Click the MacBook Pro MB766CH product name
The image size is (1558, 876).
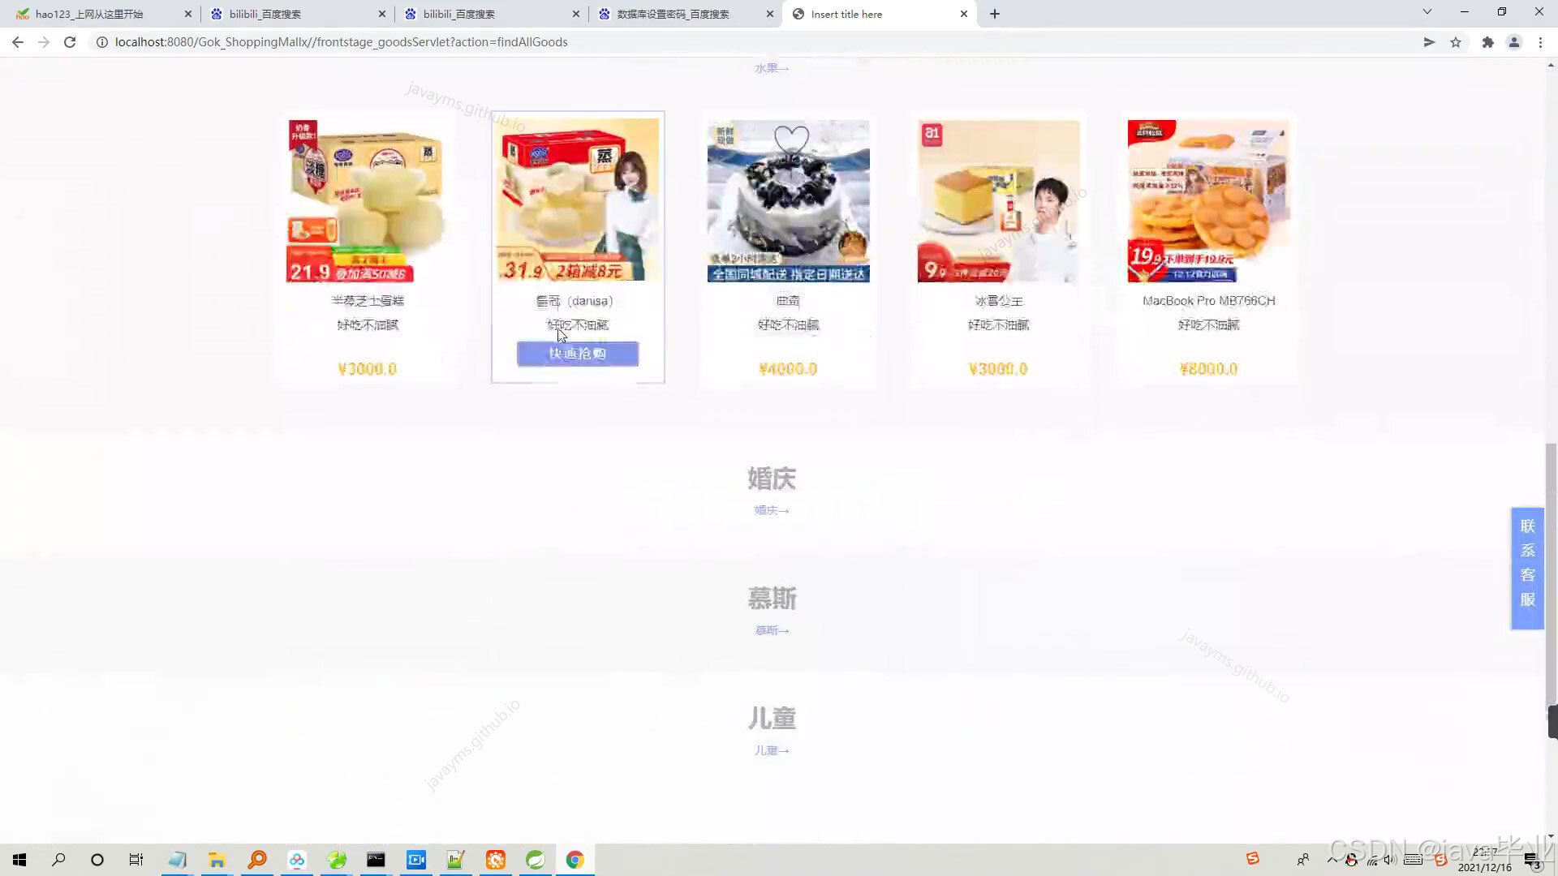pyautogui.click(x=1209, y=301)
